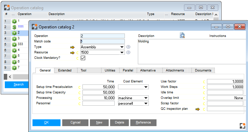Click the round list icon beside Resource dropdown
Screen dimensions: 248x132
pos(128,52)
